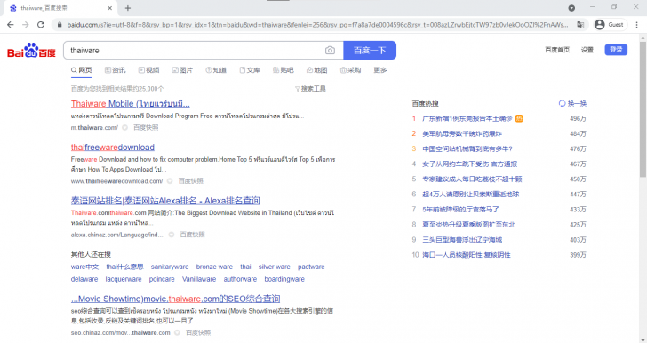The height and width of the screenshot is (343, 647).
Task: Click related search bronze ware
Action: point(214,267)
